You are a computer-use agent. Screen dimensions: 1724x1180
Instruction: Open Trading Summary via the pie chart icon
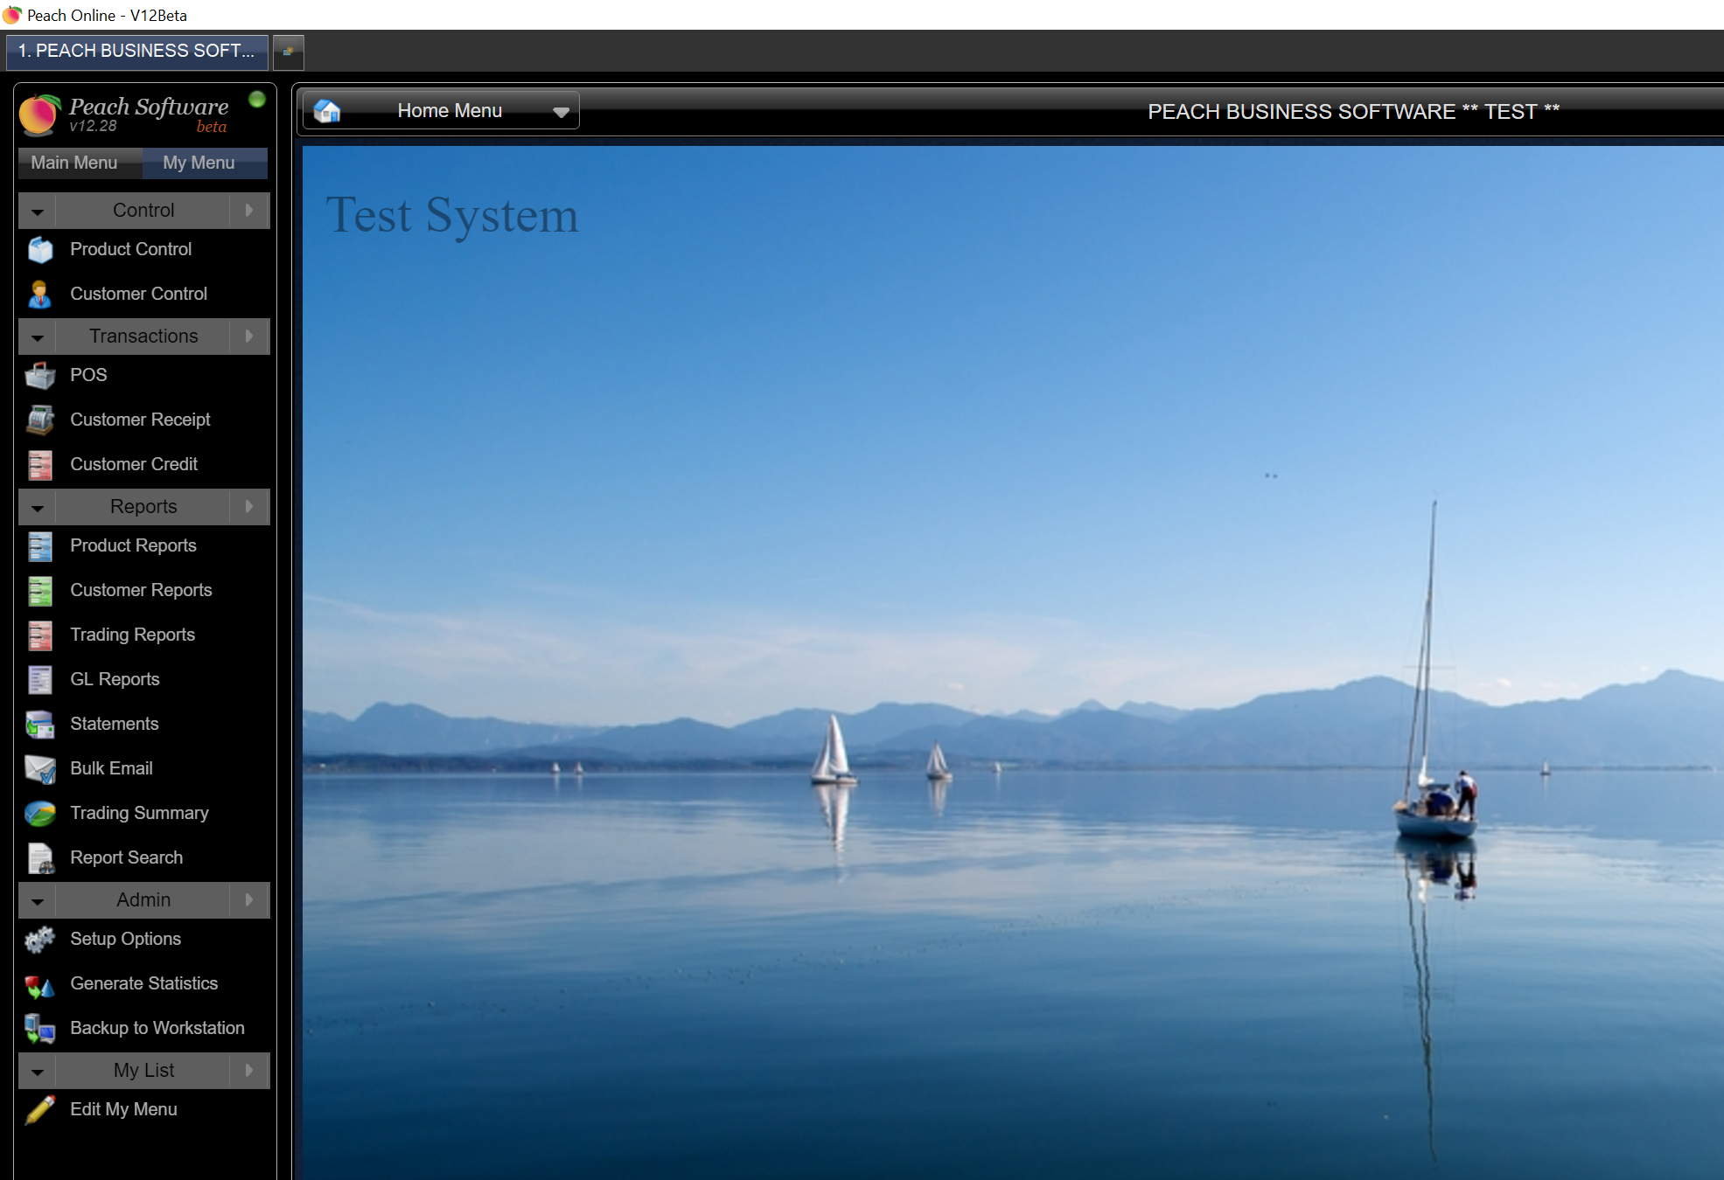40,813
